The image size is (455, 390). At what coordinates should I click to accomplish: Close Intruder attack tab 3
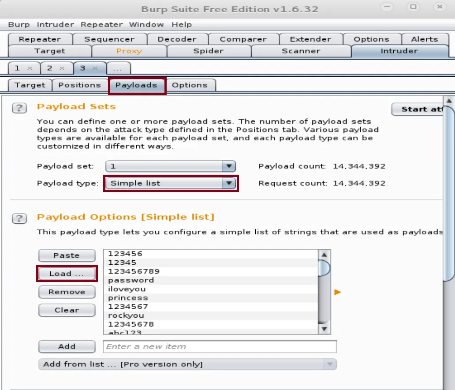(x=95, y=68)
